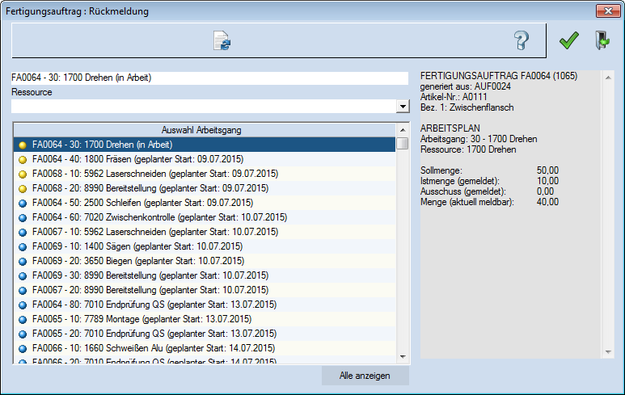Open help with the question mark icon
Image resolution: width=625 pixels, height=395 pixels.
[x=521, y=41]
